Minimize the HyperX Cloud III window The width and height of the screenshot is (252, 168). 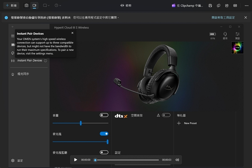pyautogui.click(x=221, y=27)
